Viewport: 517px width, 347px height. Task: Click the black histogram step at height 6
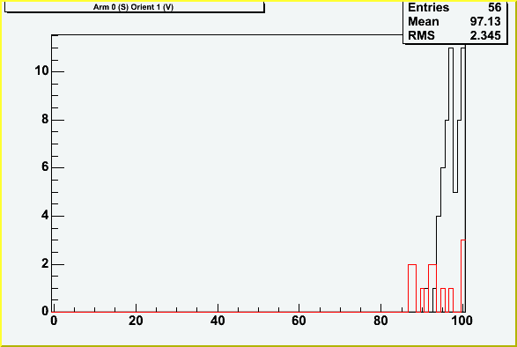[443, 240]
